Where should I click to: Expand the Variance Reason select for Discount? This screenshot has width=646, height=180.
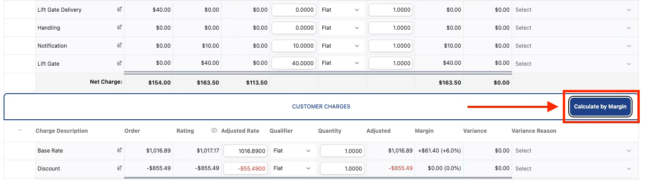(x=575, y=168)
